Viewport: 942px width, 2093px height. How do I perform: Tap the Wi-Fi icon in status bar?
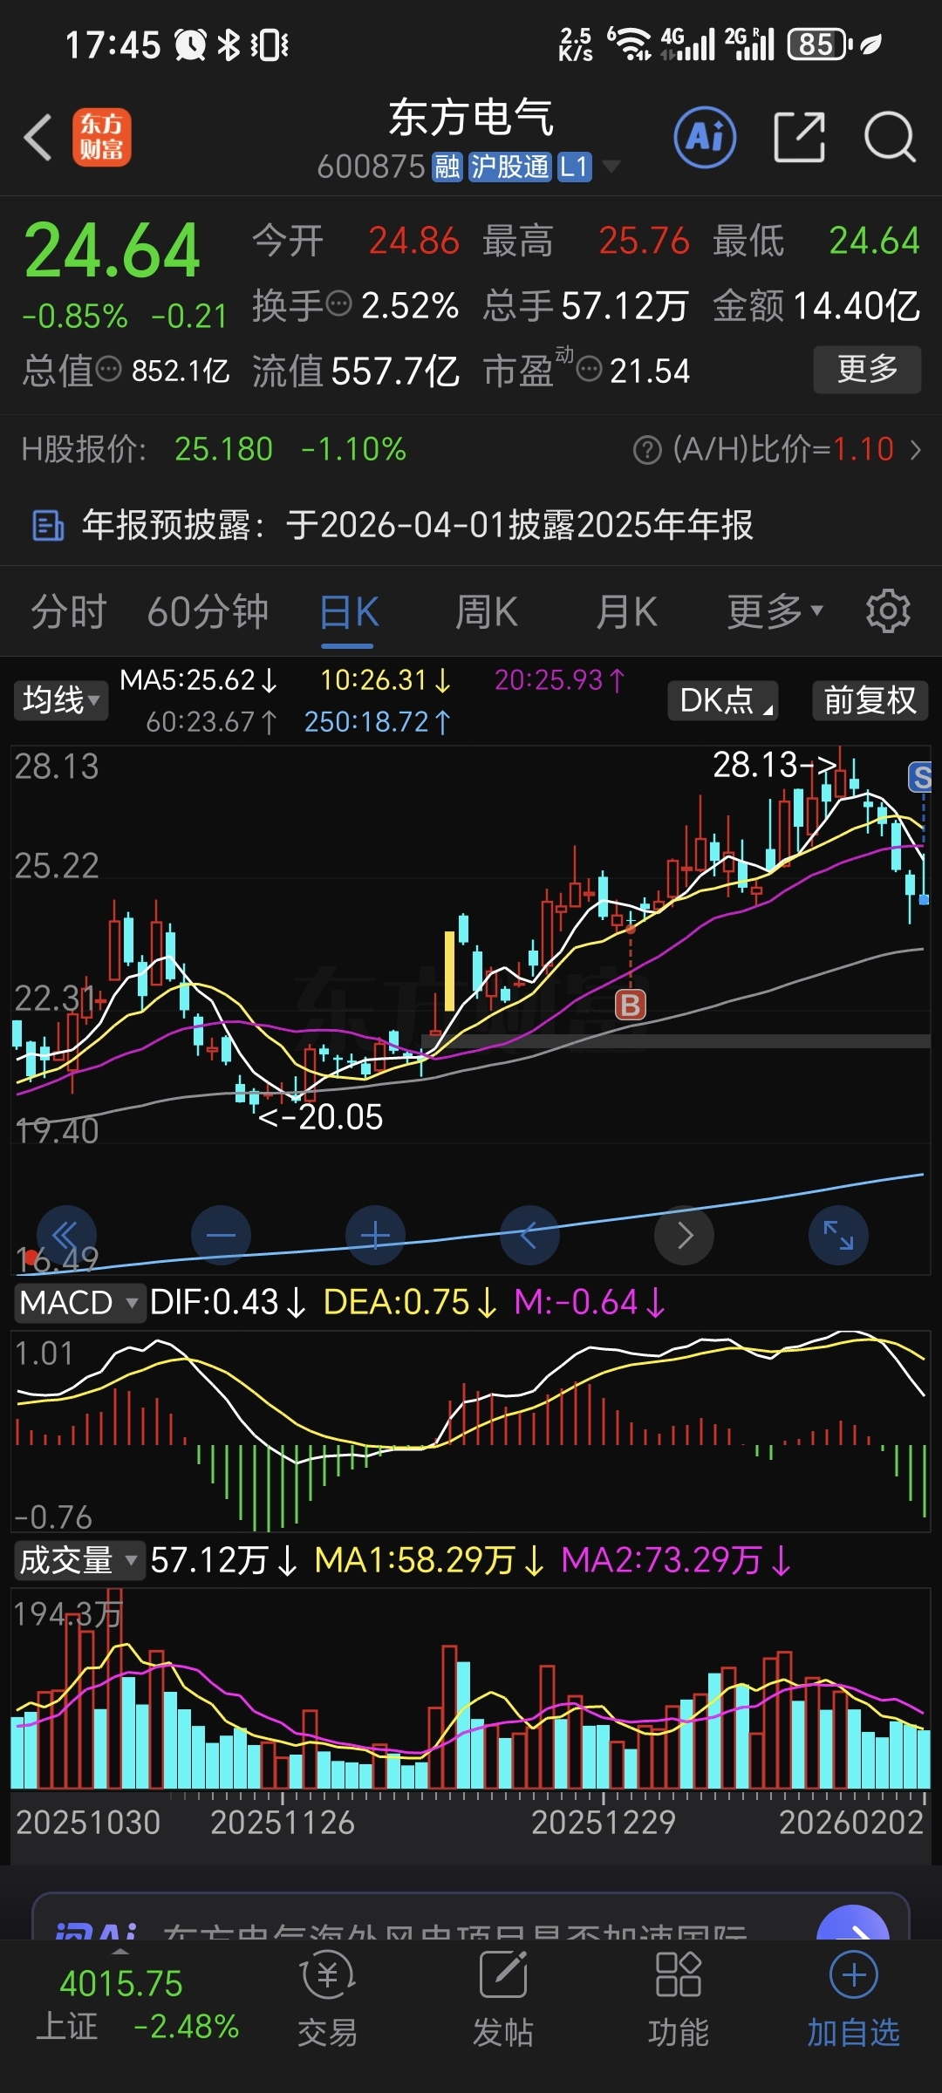tap(631, 44)
